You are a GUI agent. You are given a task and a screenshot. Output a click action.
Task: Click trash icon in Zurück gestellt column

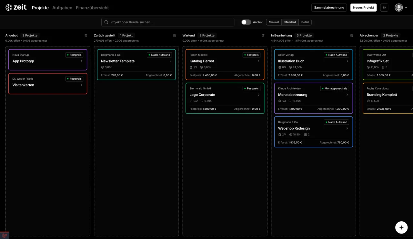175,35
